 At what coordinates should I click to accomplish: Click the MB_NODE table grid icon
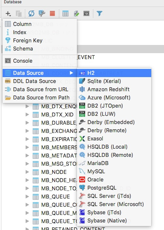[36, 172]
